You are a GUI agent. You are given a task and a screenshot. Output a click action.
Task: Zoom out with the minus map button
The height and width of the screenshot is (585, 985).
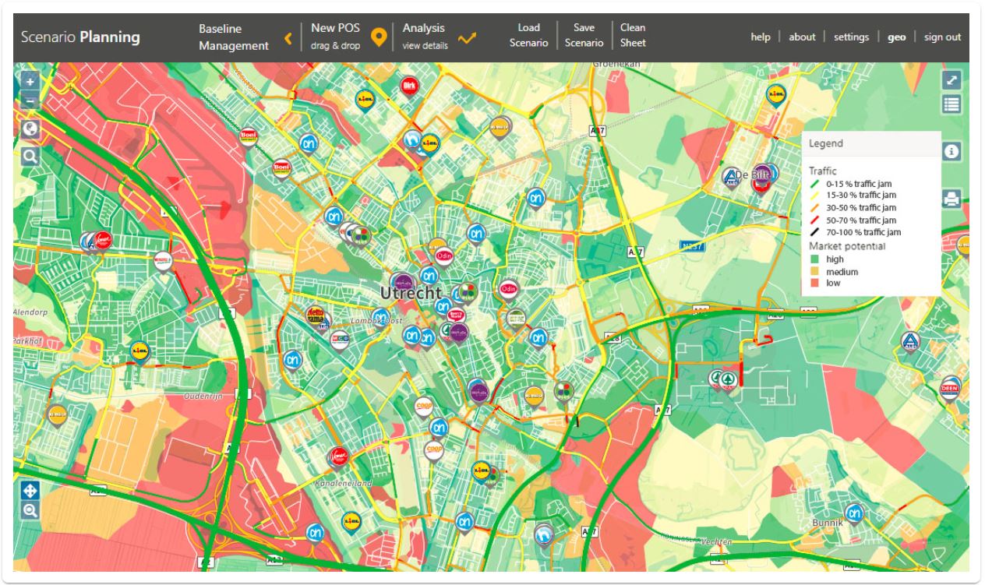click(30, 100)
